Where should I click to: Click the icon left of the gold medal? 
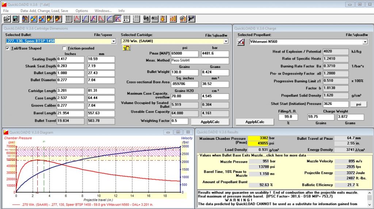pyautogui.click(x=154, y=19)
